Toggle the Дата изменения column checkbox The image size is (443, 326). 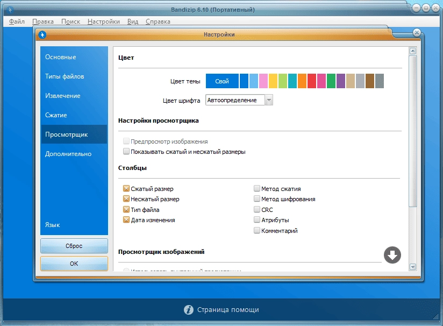click(126, 219)
